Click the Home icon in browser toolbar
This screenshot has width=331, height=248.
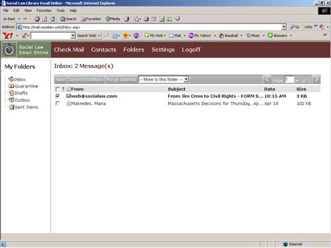tap(52, 19)
